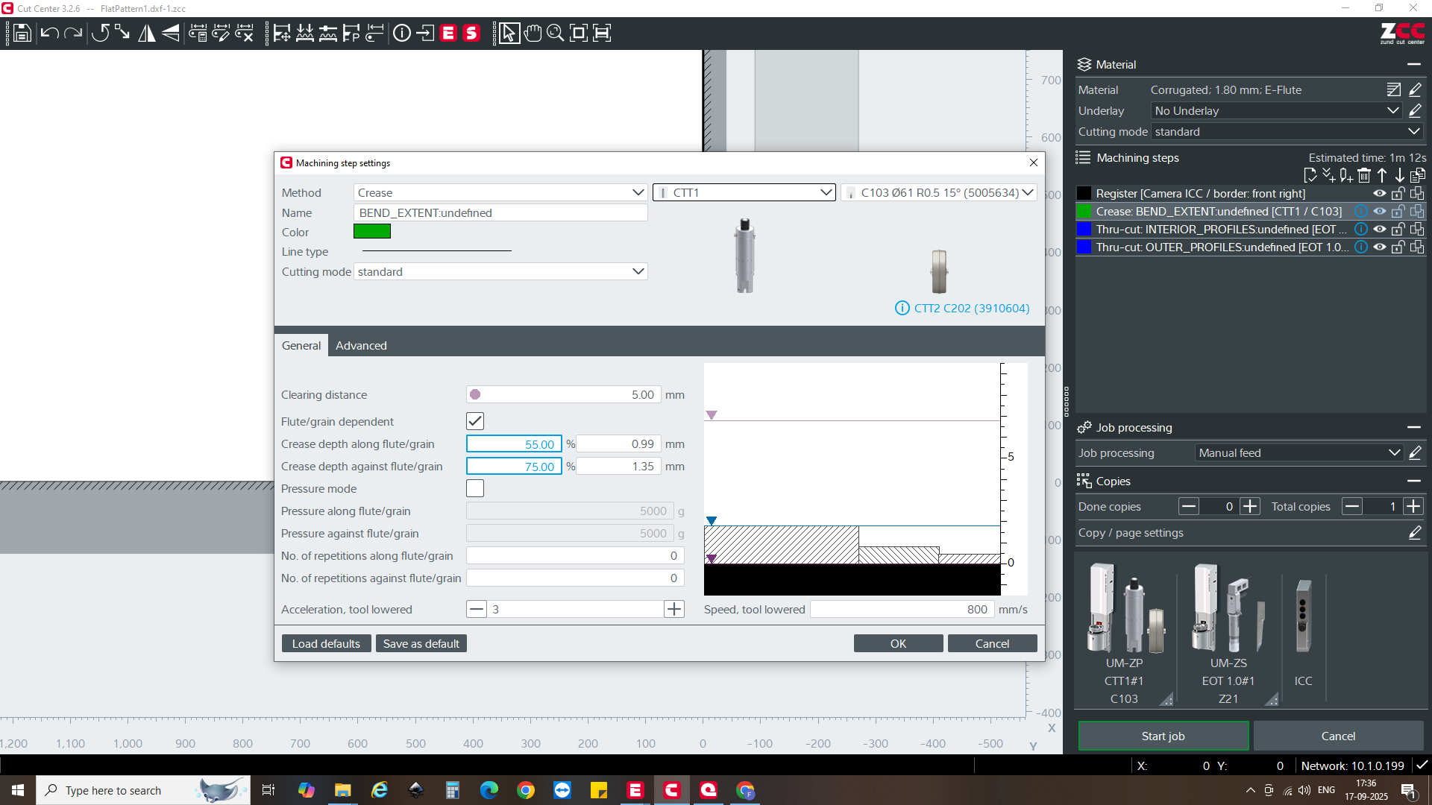This screenshot has height=805, width=1432.
Task: Move machining step up with arrow
Action: [1382, 176]
